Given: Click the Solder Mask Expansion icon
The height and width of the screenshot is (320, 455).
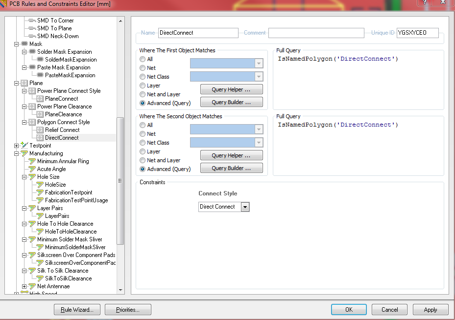Looking at the screenshot, I should click(x=32, y=51).
